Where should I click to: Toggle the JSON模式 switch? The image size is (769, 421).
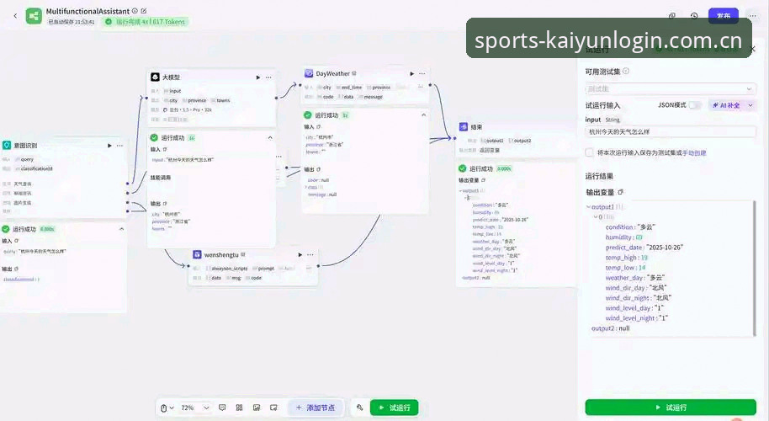pos(694,105)
